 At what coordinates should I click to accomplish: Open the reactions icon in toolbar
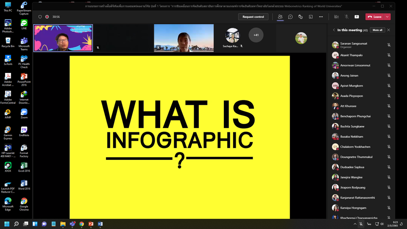pyautogui.click(x=300, y=17)
